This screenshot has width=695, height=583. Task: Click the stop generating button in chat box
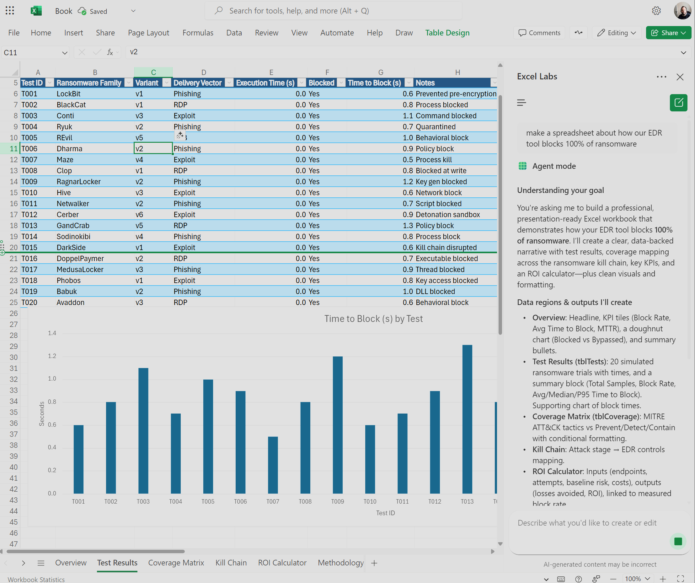(x=677, y=541)
